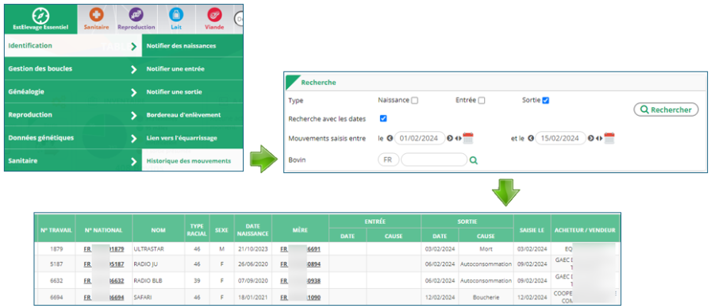
Task: Select Bordereau d'enlèvement submenu item
Action: coord(192,115)
